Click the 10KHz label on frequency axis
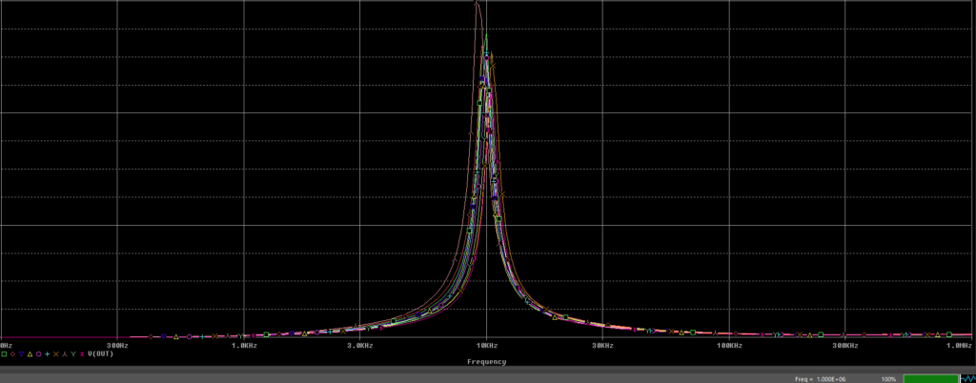 click(486, 345)
